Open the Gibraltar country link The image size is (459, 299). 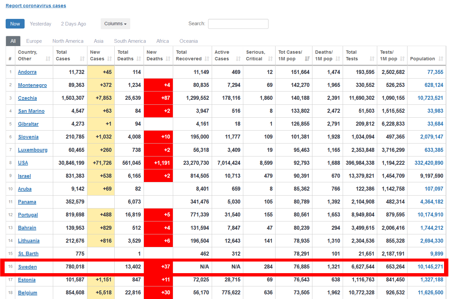tap(28, 124)
